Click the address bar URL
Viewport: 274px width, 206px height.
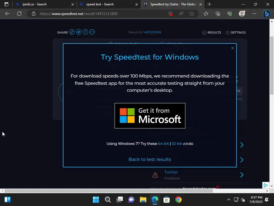pyautogui.click(x=79, y=14)
